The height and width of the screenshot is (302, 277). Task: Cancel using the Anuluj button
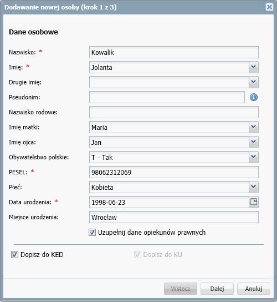pos(254,289)
